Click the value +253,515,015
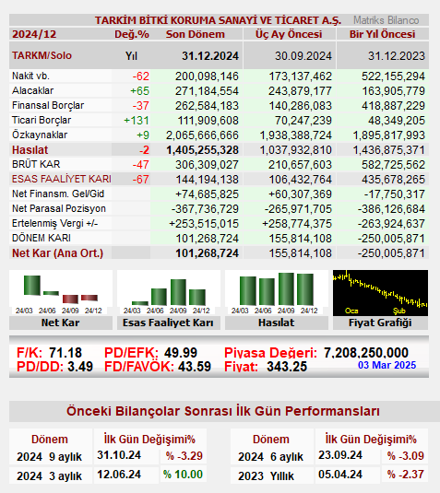The width and height of the screenshot is (440, 493). click(204, 224)
